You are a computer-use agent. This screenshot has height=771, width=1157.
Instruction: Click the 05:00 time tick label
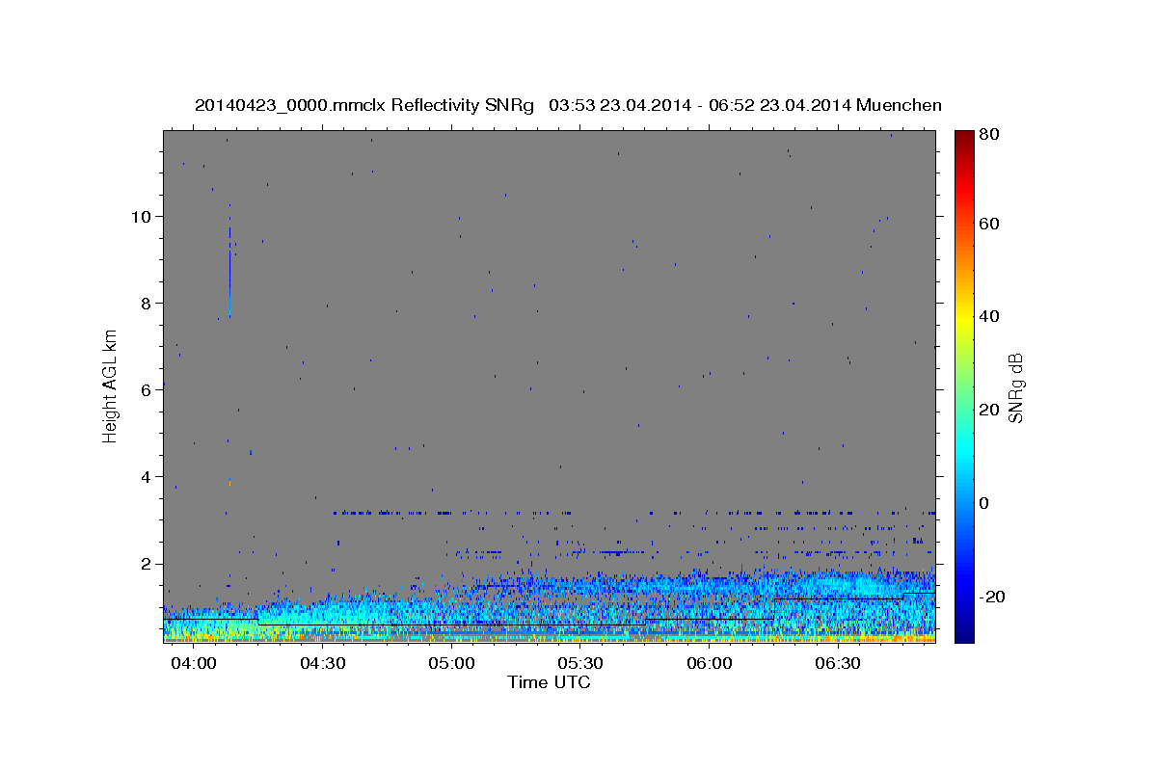click(x=451, y=665)
